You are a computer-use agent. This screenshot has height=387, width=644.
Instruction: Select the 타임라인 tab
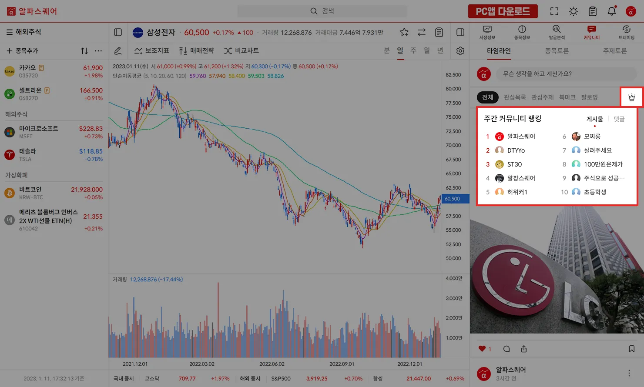click(499, 51)
